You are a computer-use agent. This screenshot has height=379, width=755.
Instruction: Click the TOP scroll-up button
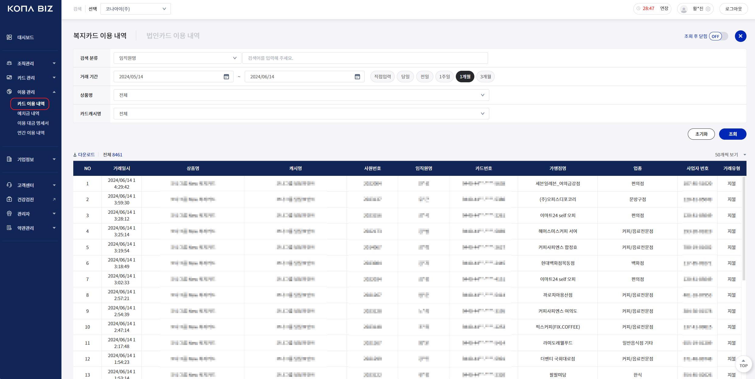pyautogui.click(x=743, y=363)
